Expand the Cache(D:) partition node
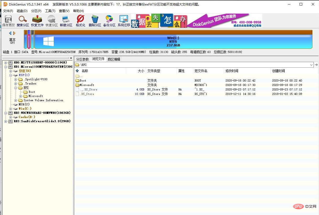The image size is (319, 215). click(11, 117)
